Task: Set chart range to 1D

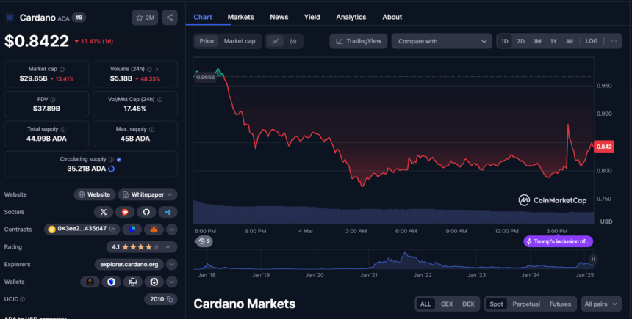Action: pos(505,41)
